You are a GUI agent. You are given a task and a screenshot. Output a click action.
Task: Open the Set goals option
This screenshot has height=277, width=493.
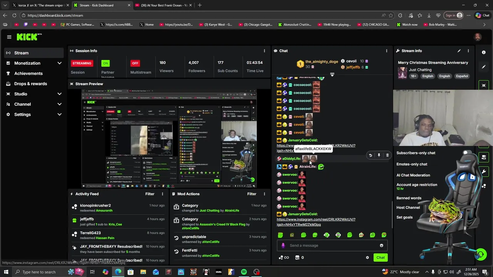coord(404,217)
